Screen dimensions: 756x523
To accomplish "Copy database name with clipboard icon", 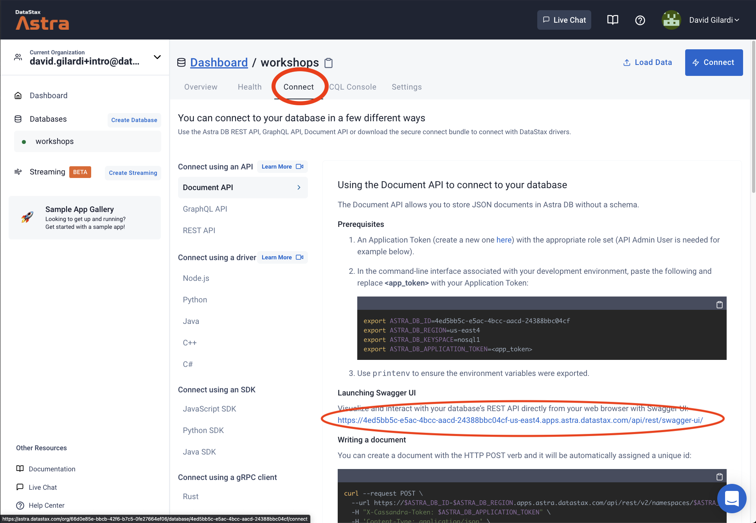I will click(329, 63).
